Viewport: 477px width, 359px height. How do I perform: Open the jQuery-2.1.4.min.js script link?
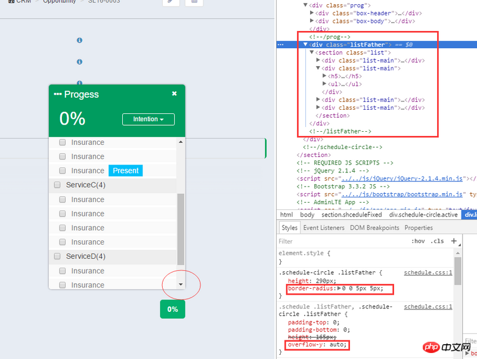(402, 178)
